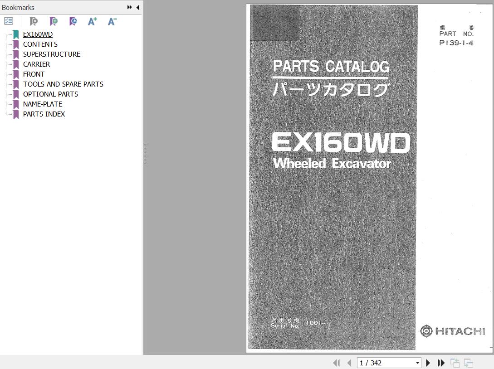
Task: Click the bookmark icon beside SUPERSTRUCTURE
Action: click(x=16, y=54)
